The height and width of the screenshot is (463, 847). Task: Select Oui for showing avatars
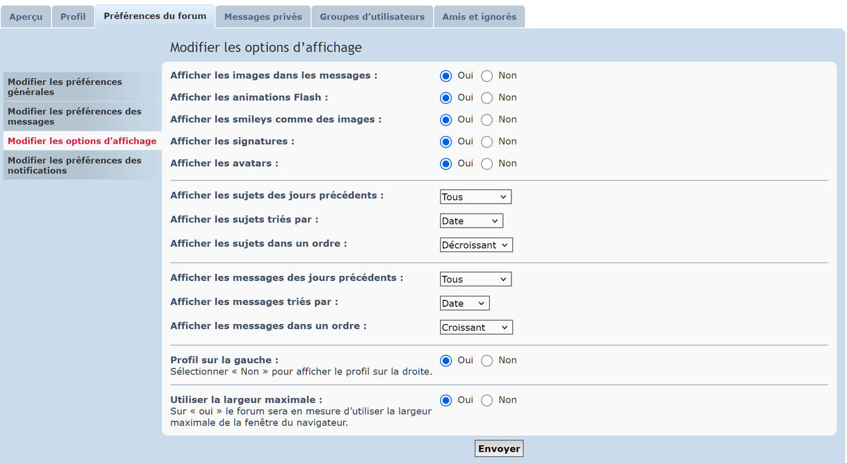tap(446, 163)
